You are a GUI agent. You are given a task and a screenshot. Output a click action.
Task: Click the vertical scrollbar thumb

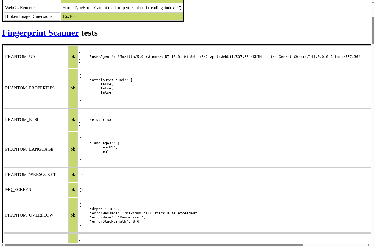373,30
